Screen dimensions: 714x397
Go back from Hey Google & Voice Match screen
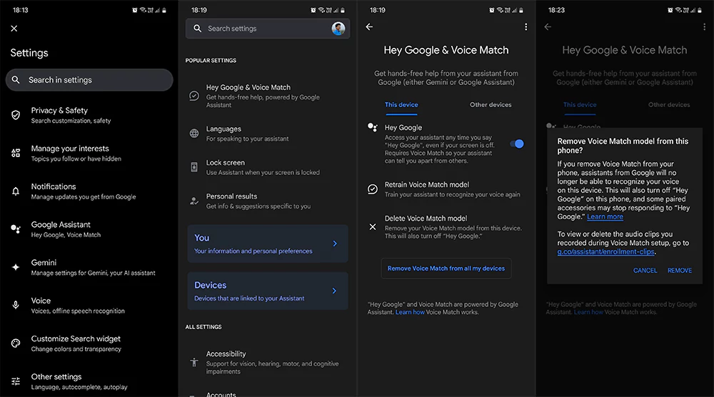click(369, 27)
